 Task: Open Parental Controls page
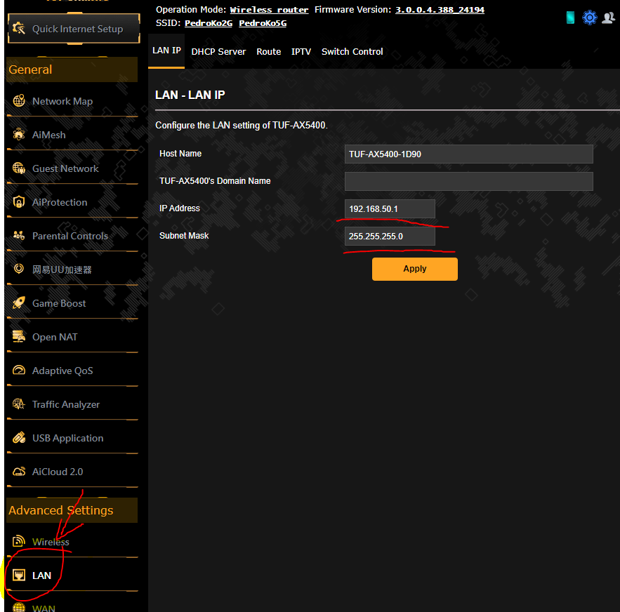72,236
